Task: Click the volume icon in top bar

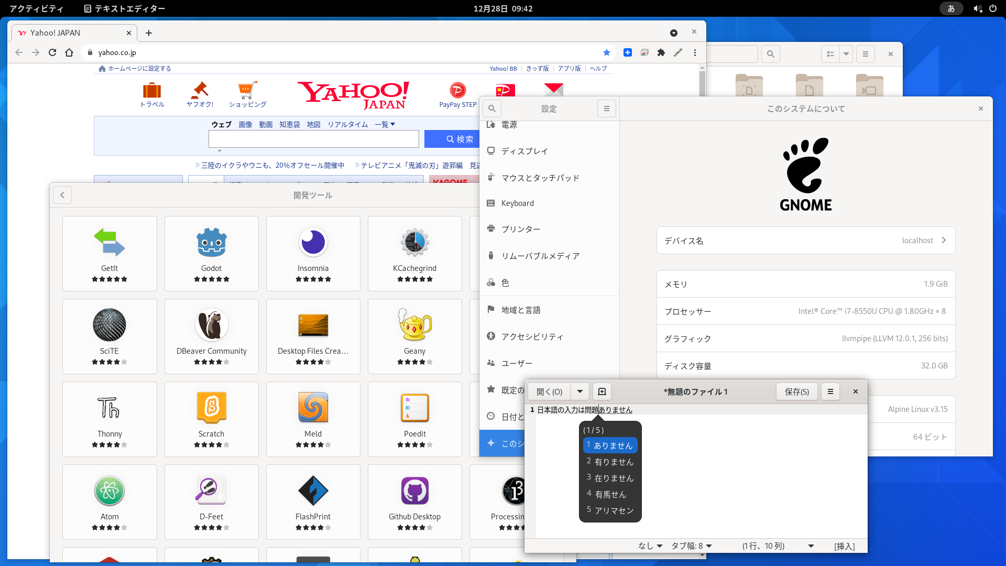Action: click(978, 8)
